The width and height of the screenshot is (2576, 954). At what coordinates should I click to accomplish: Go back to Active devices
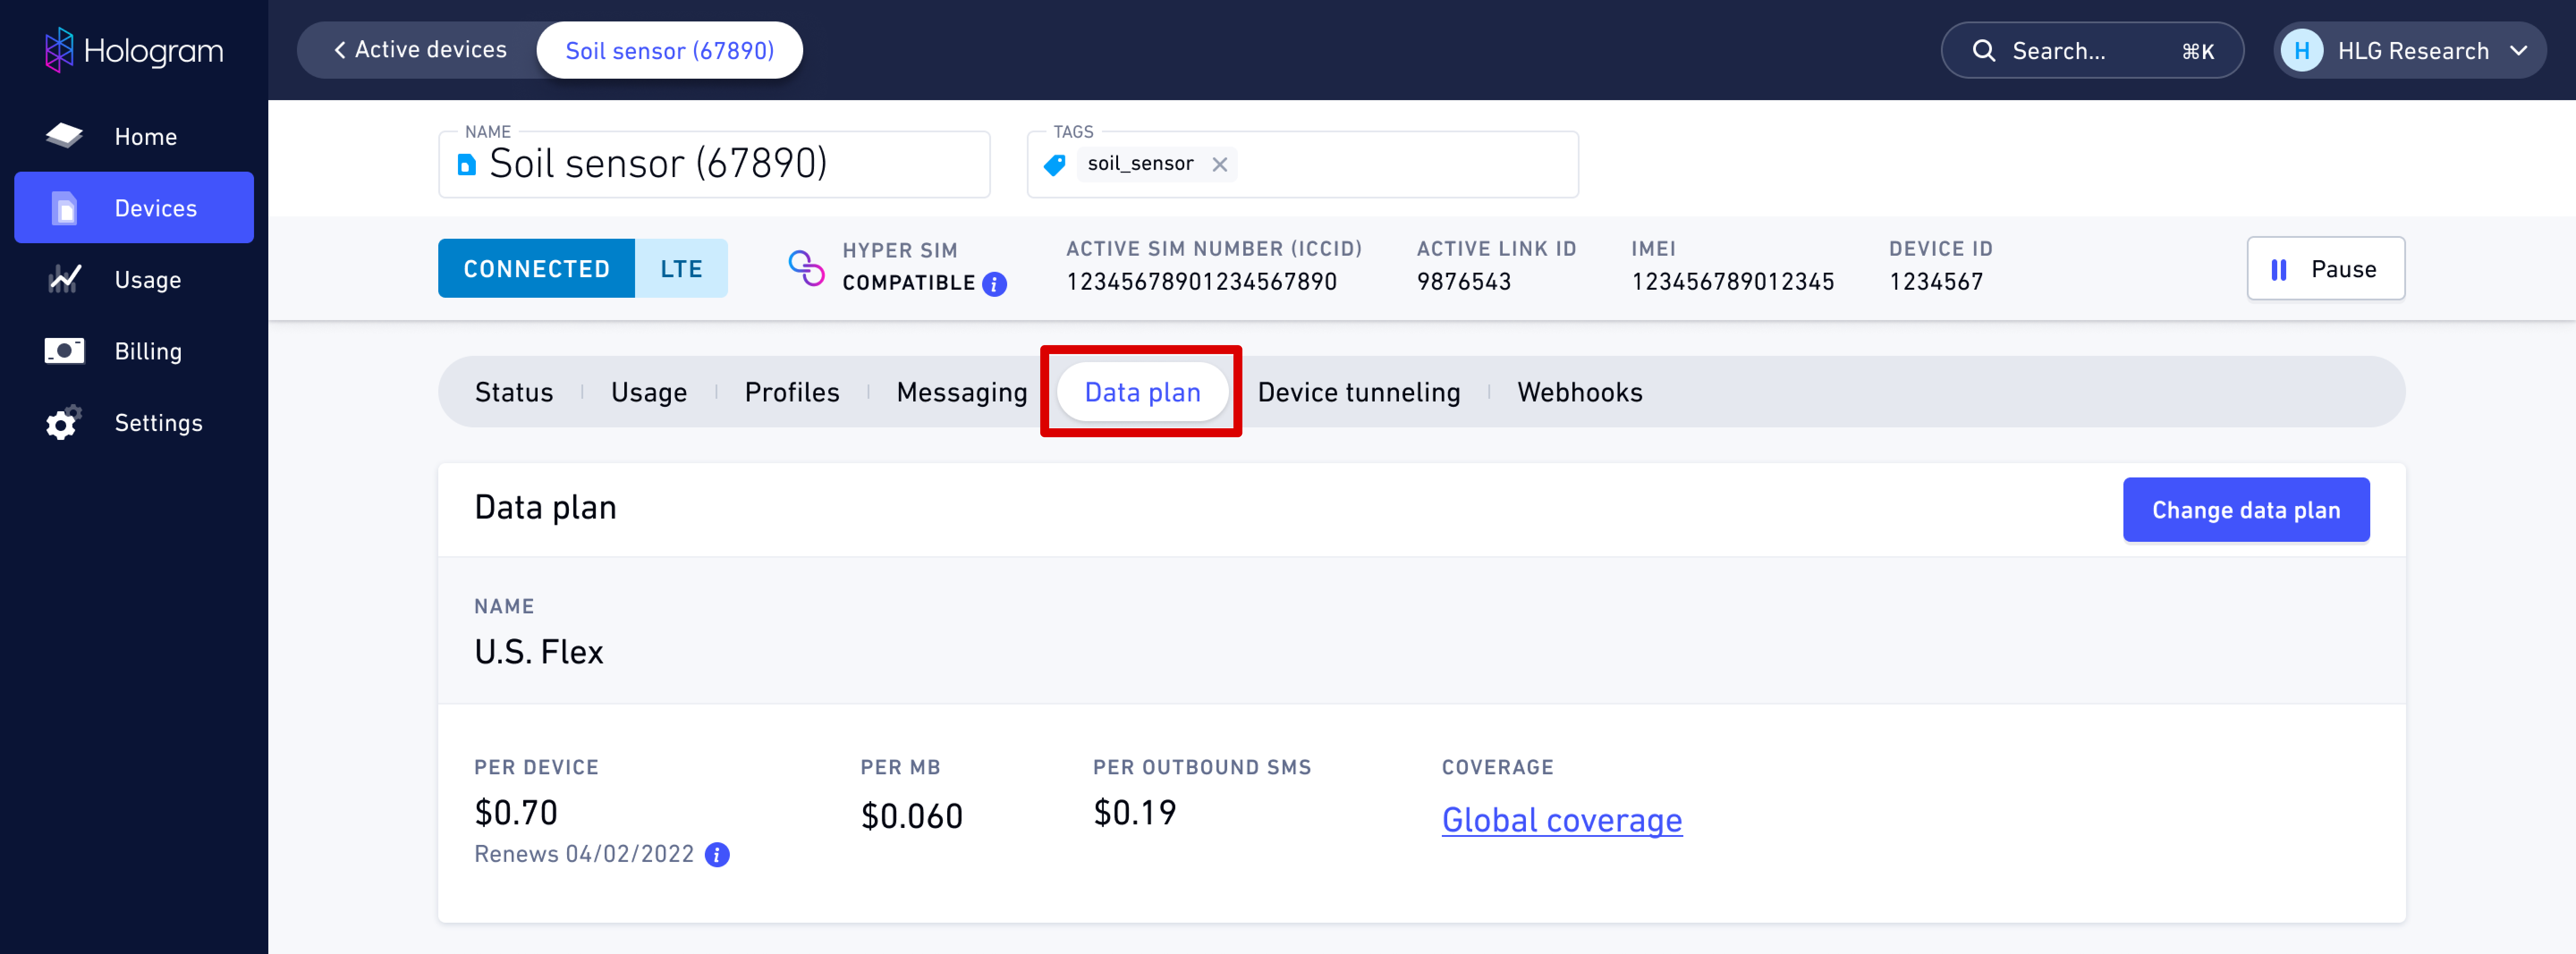420,50
